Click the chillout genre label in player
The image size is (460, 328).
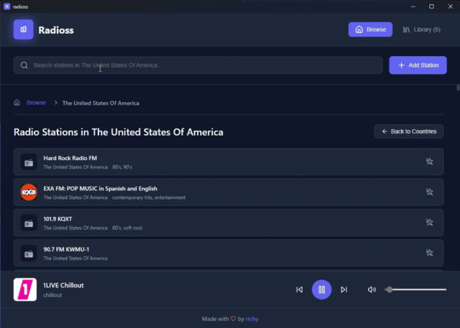click(x=52, y=295)
